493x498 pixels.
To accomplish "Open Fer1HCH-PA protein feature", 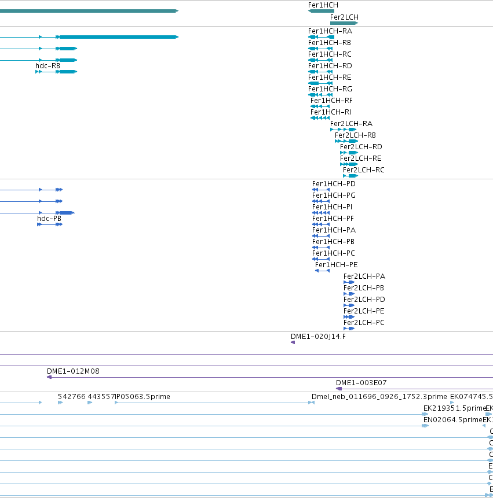I will (x=321, y=236).
